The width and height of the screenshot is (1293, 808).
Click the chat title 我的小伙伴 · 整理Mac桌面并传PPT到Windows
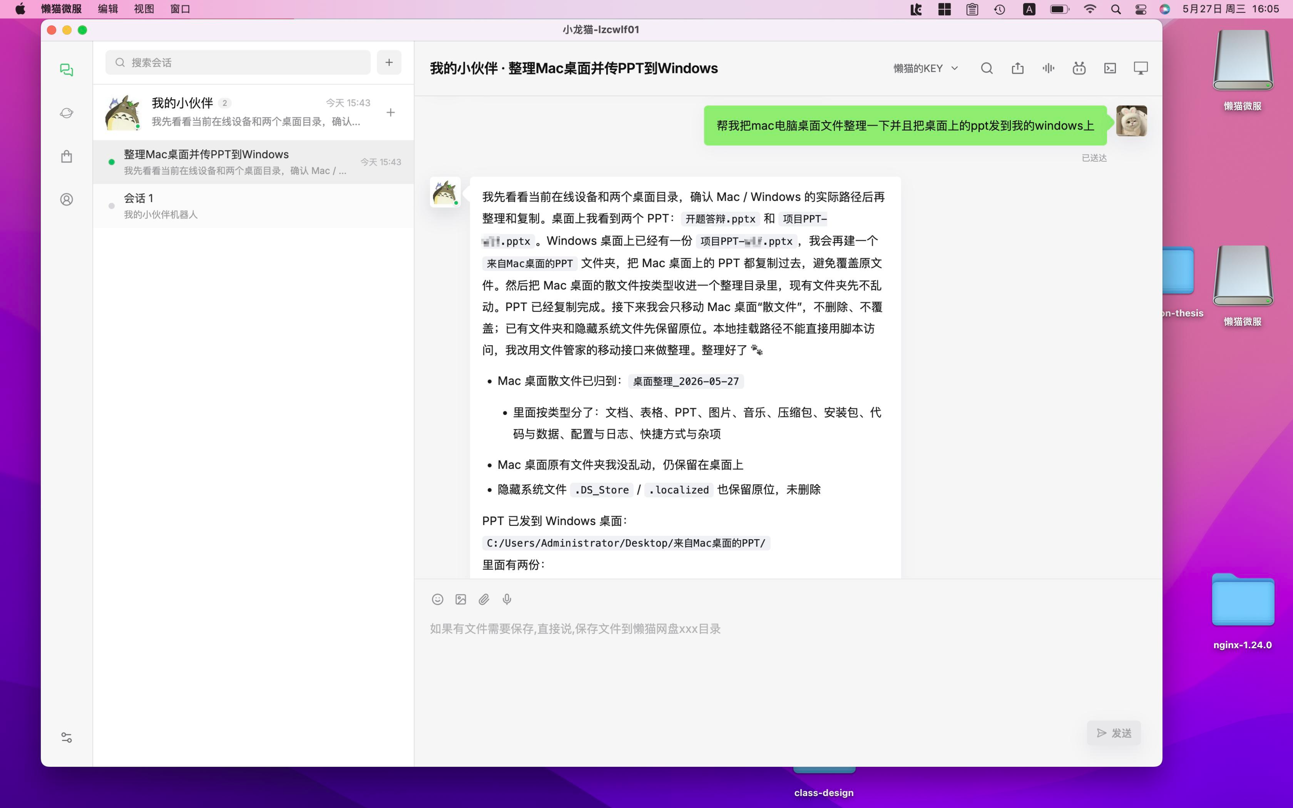(x=574, y=68)
